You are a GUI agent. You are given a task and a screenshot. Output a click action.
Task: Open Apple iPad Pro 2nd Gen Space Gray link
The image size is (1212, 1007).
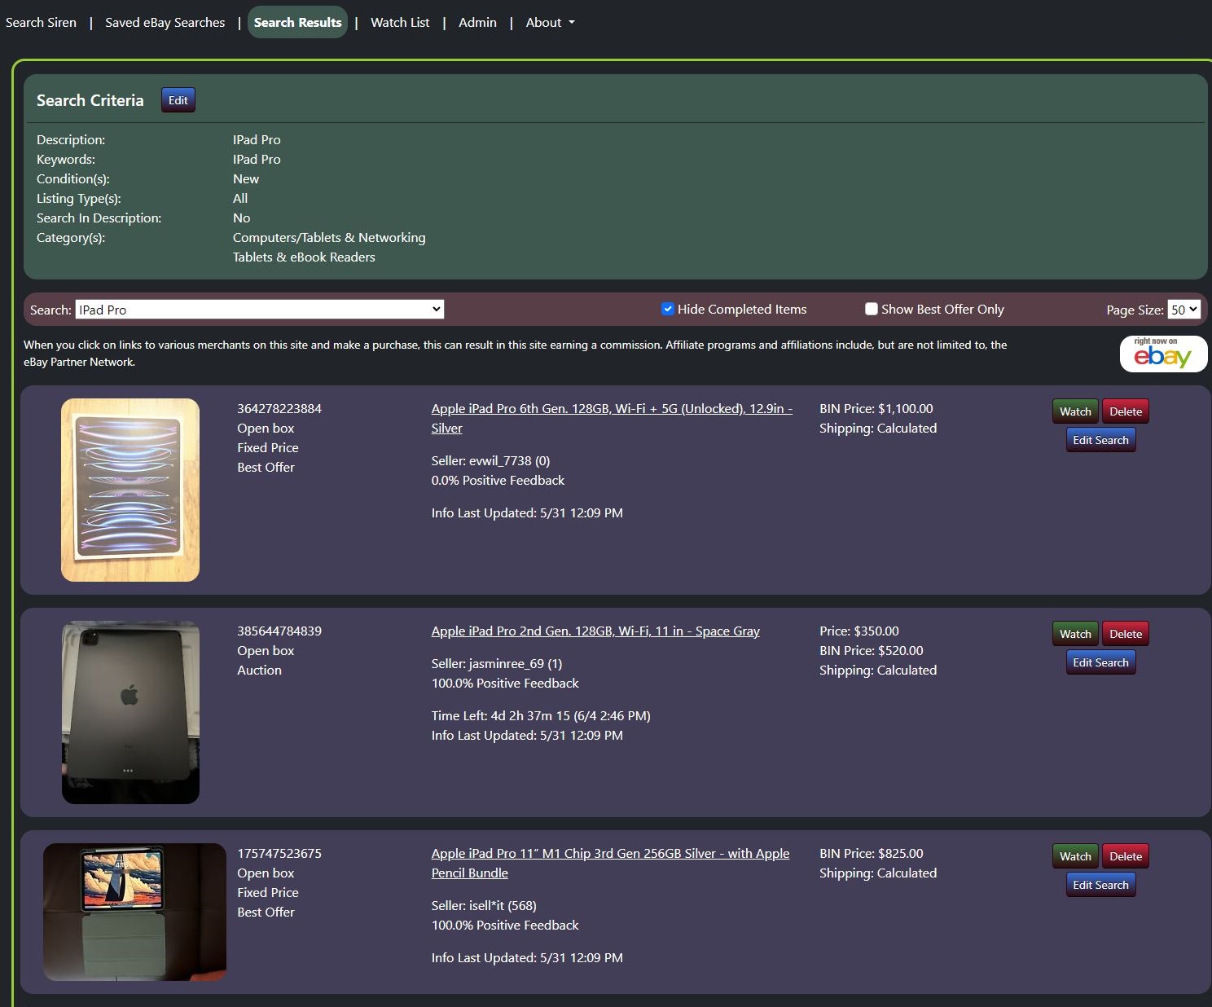(595, 631)
